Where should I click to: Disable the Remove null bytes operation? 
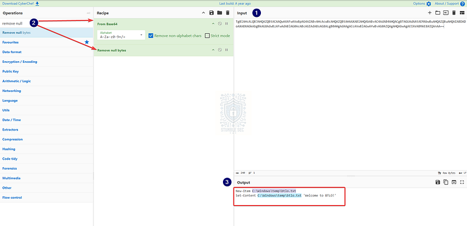(x=220, y=50)
